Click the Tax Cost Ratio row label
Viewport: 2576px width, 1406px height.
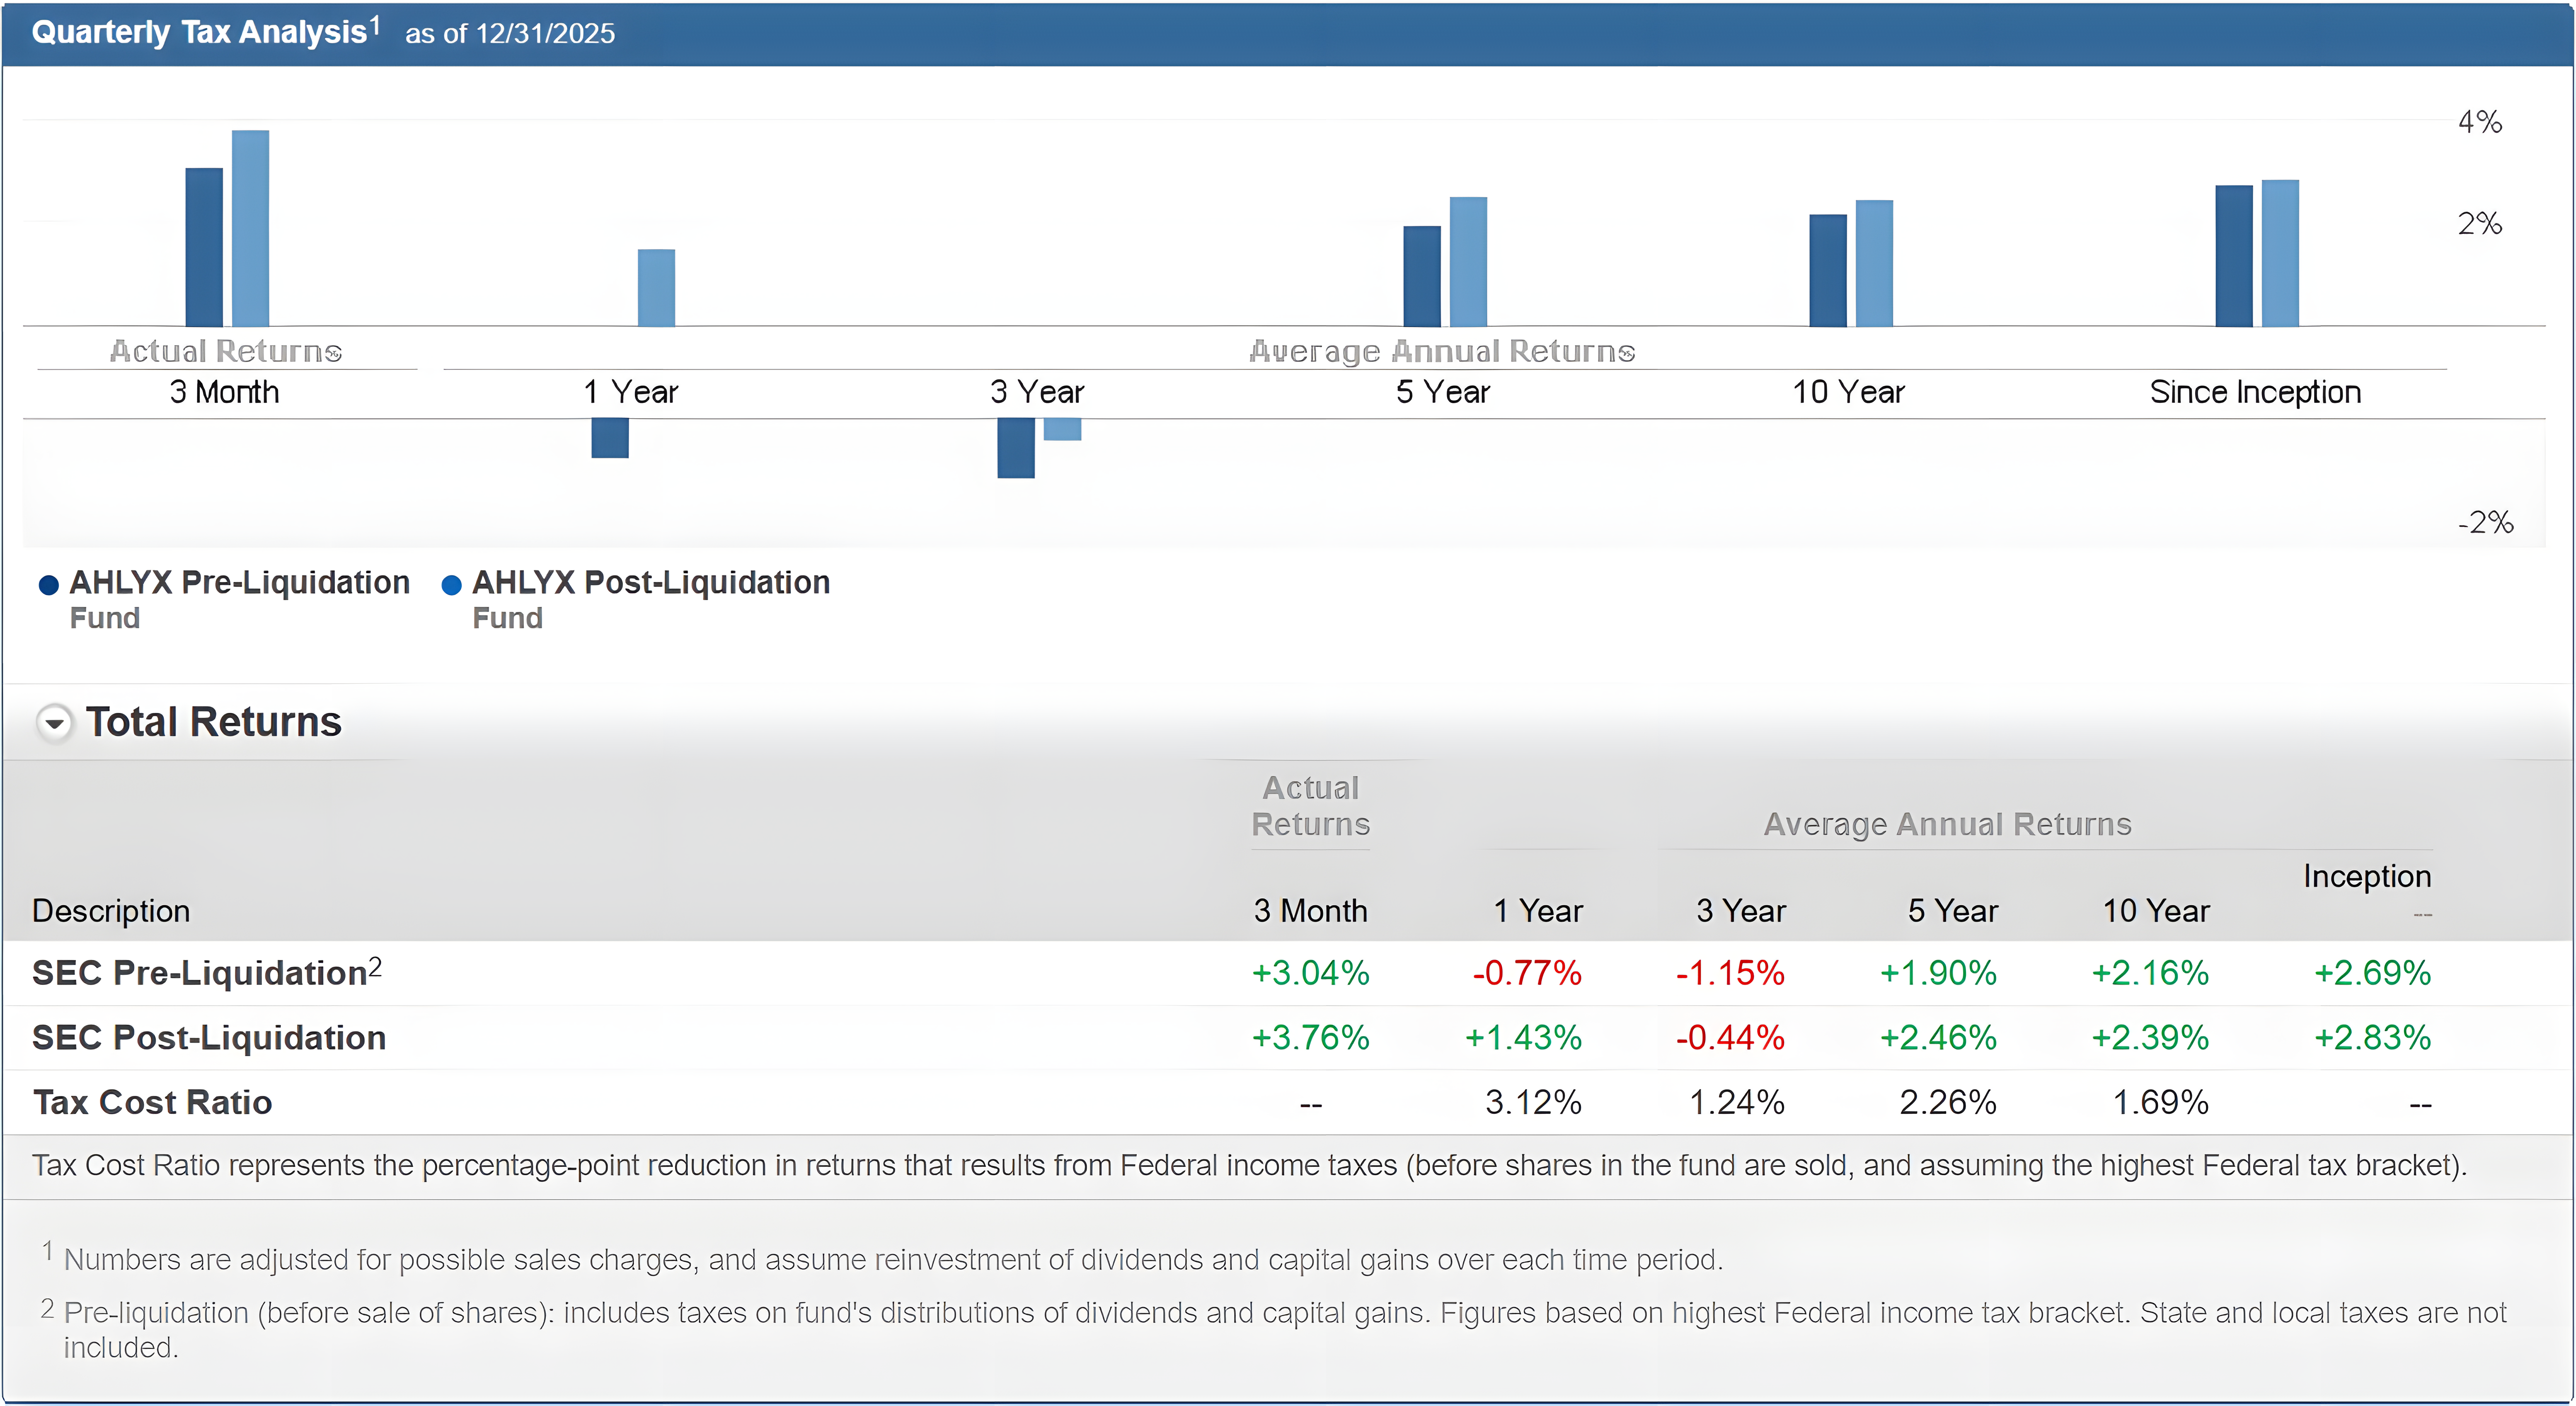(x=152, y=1102)
